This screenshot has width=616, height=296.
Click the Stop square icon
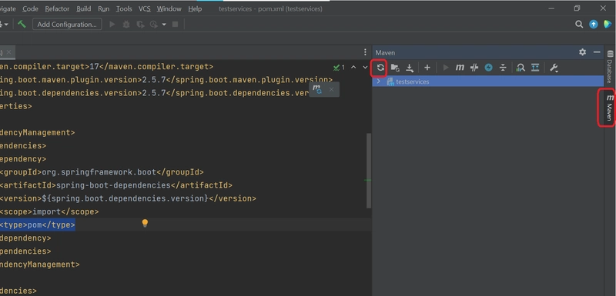176,25
